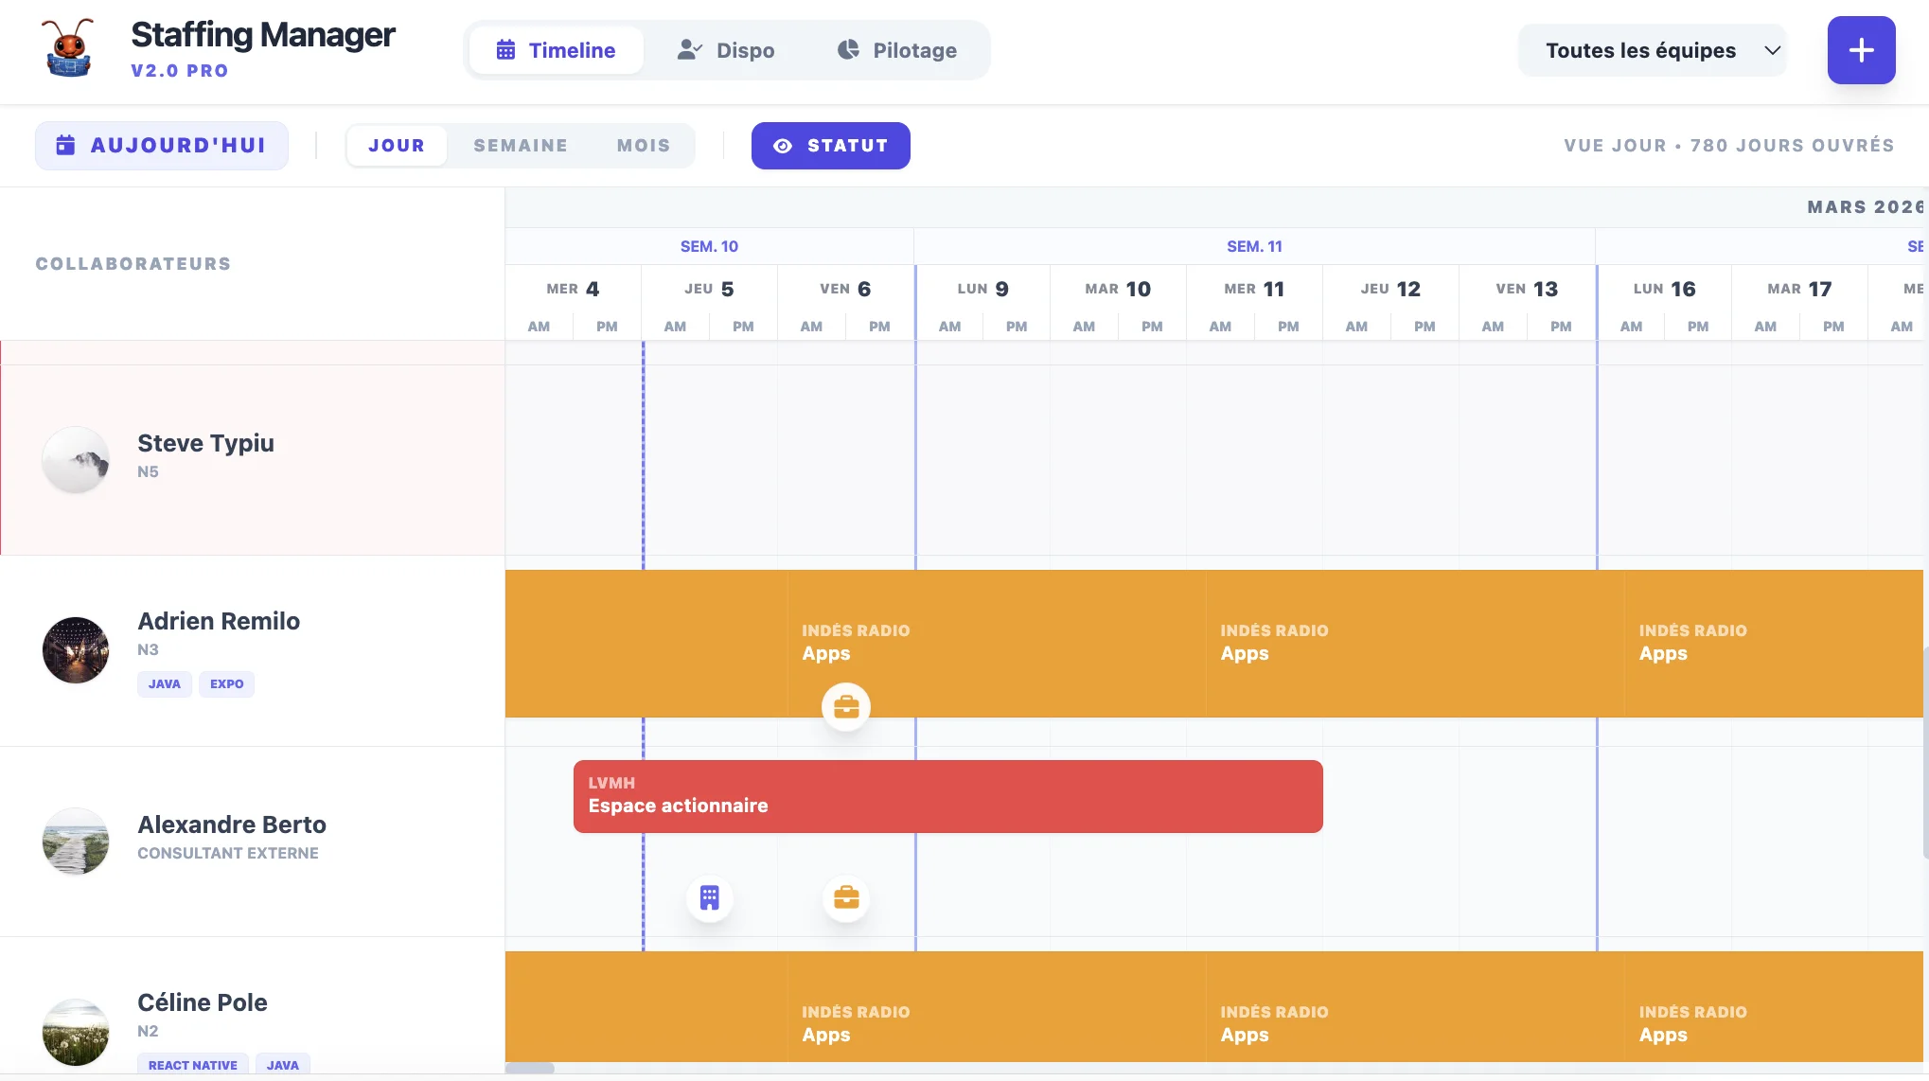Screen dimensions: 1929x1081
Task: Switch view to Mois
Action: tap(643, 146)
